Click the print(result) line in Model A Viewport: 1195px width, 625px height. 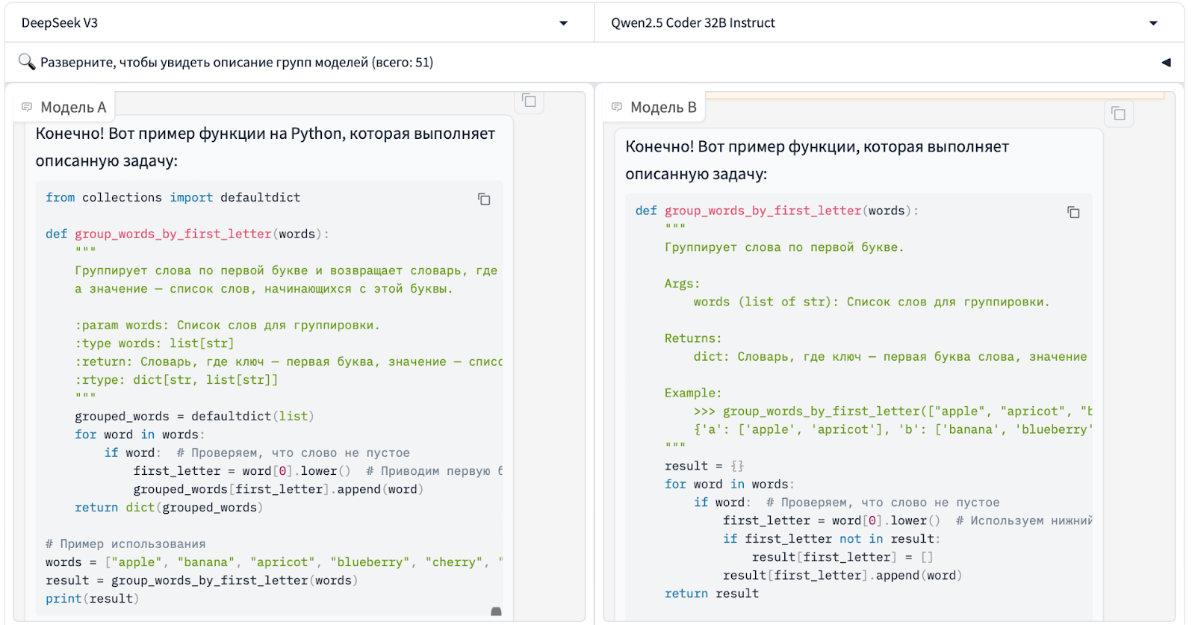coord(93,599)
